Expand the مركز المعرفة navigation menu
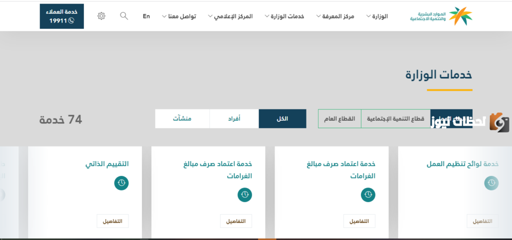The width and height of the screenshot is (512, 240). click(x=335, y=16)
